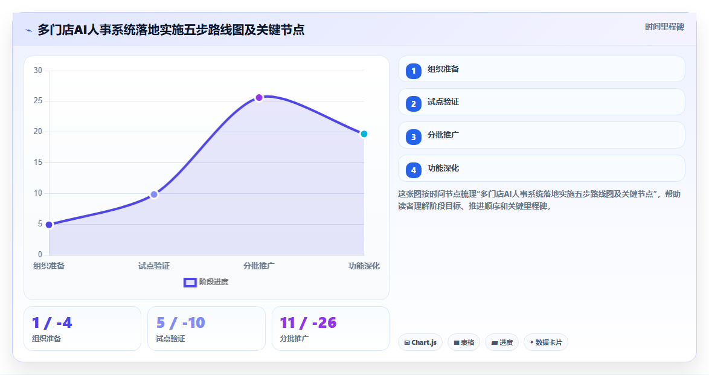Click the 时间里程碑 label in header
709x375 pixels.
point(664,27)
